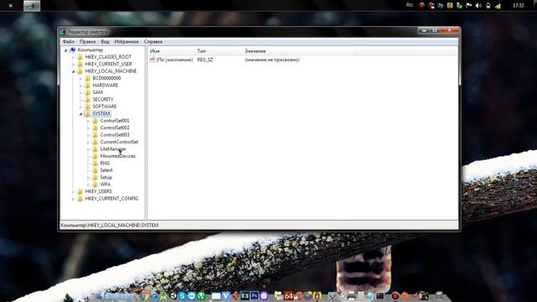Expand the CurrentControlSet key
The width and height of the screenshot is (537, 302).
(88, 142)
